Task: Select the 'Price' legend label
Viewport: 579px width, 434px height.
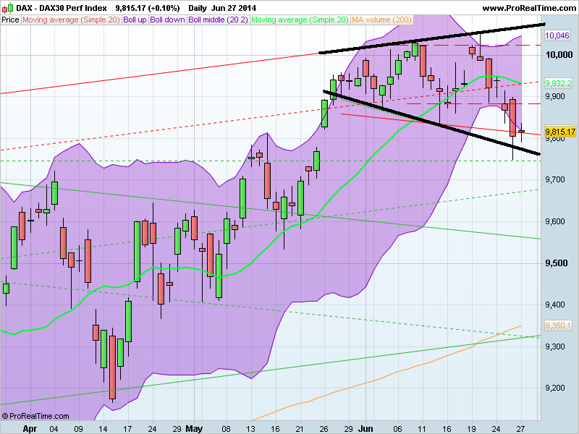Action: (10, 20)
